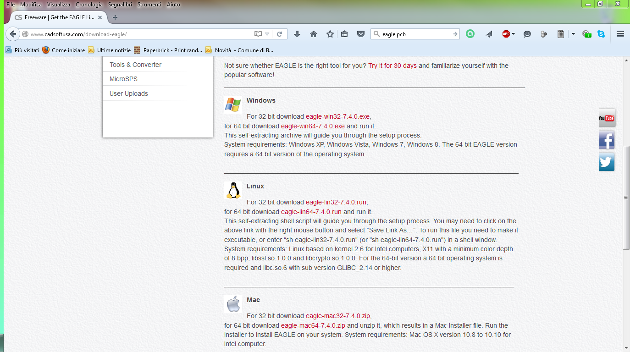Open the Facebook social button

coord(607,140)
